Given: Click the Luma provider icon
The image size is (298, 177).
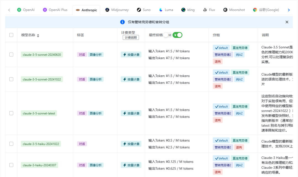Looking at the screenshot, I should pos(161,10).
